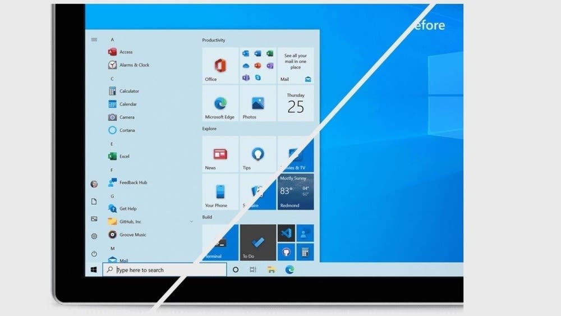Viewport: 561px width, 316px height.
Task: Launch the Terminal tile in Build group
Action: (x=220, y=242)
